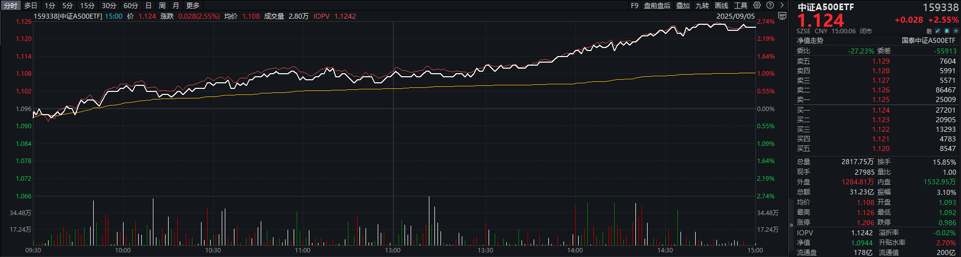Viewport: 961px width, 257px height.
Task: Expand toolbar with right chevron arrow
Action: tap(782, 5)
